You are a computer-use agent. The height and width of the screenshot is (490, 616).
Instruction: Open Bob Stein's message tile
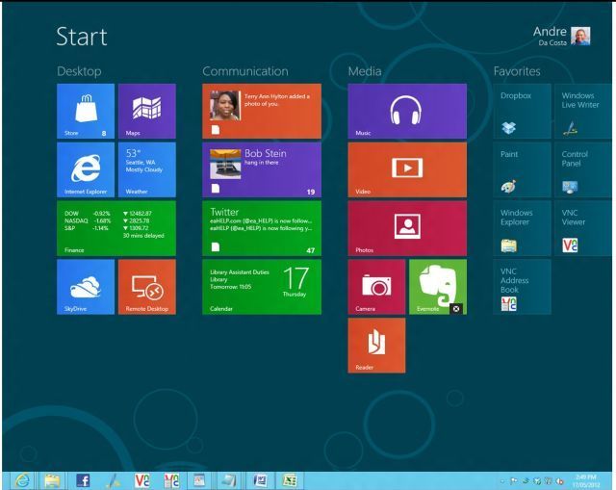261,169
